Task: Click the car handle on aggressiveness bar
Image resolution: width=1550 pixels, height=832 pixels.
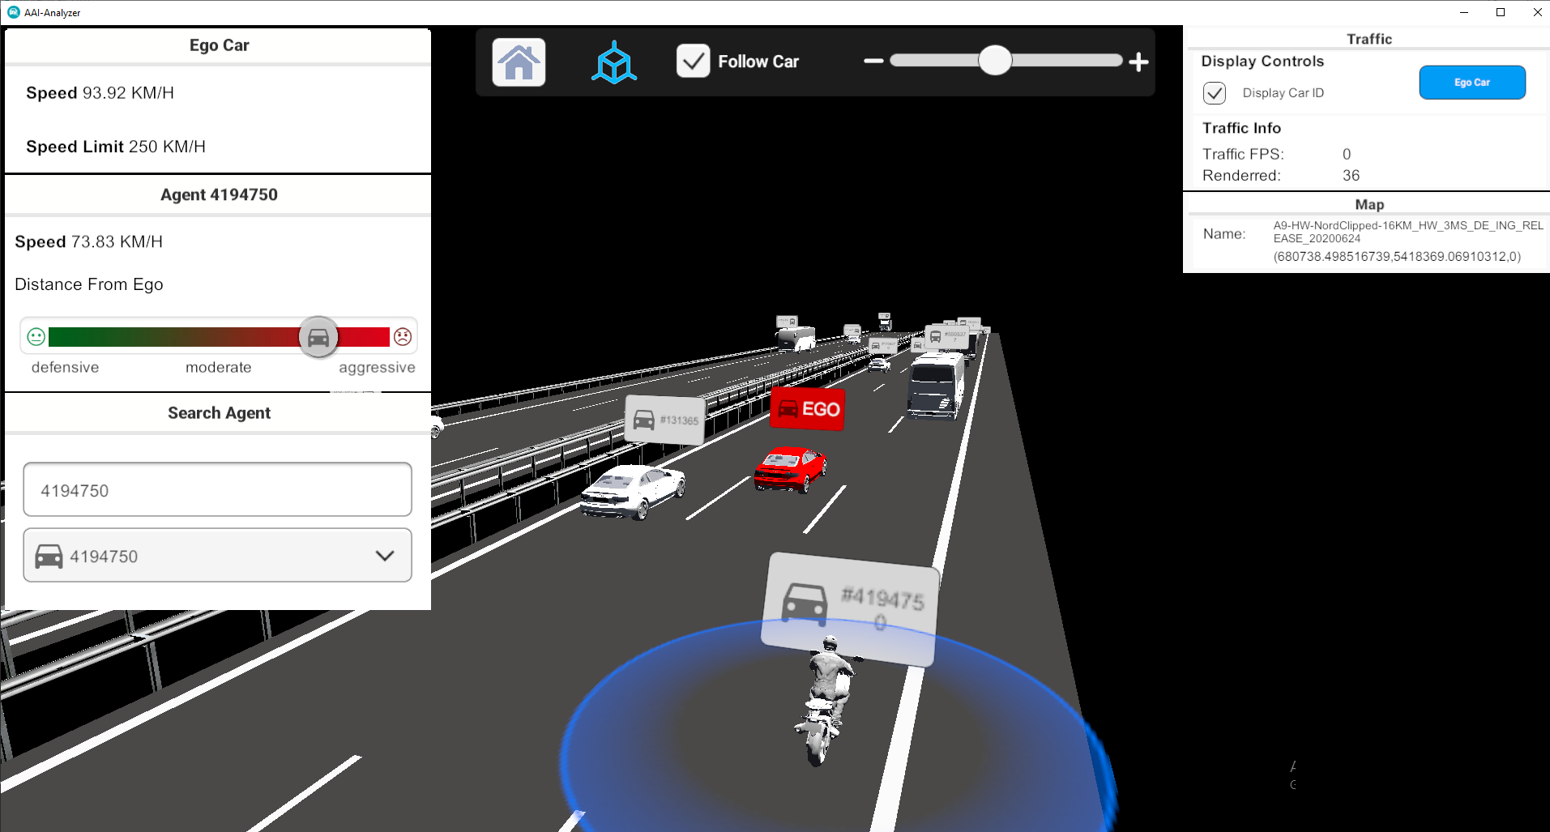Action: (x=318, y=337)
